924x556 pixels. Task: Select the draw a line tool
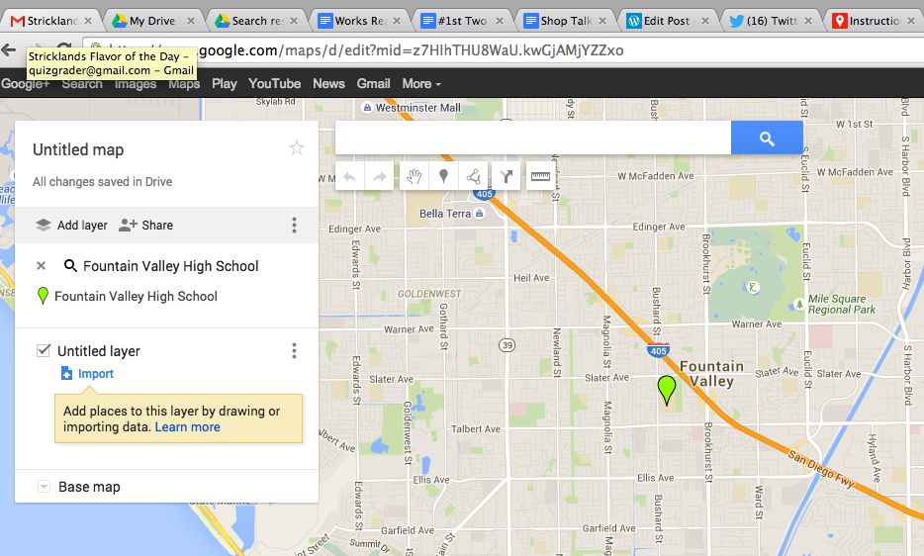click(474, 177)
